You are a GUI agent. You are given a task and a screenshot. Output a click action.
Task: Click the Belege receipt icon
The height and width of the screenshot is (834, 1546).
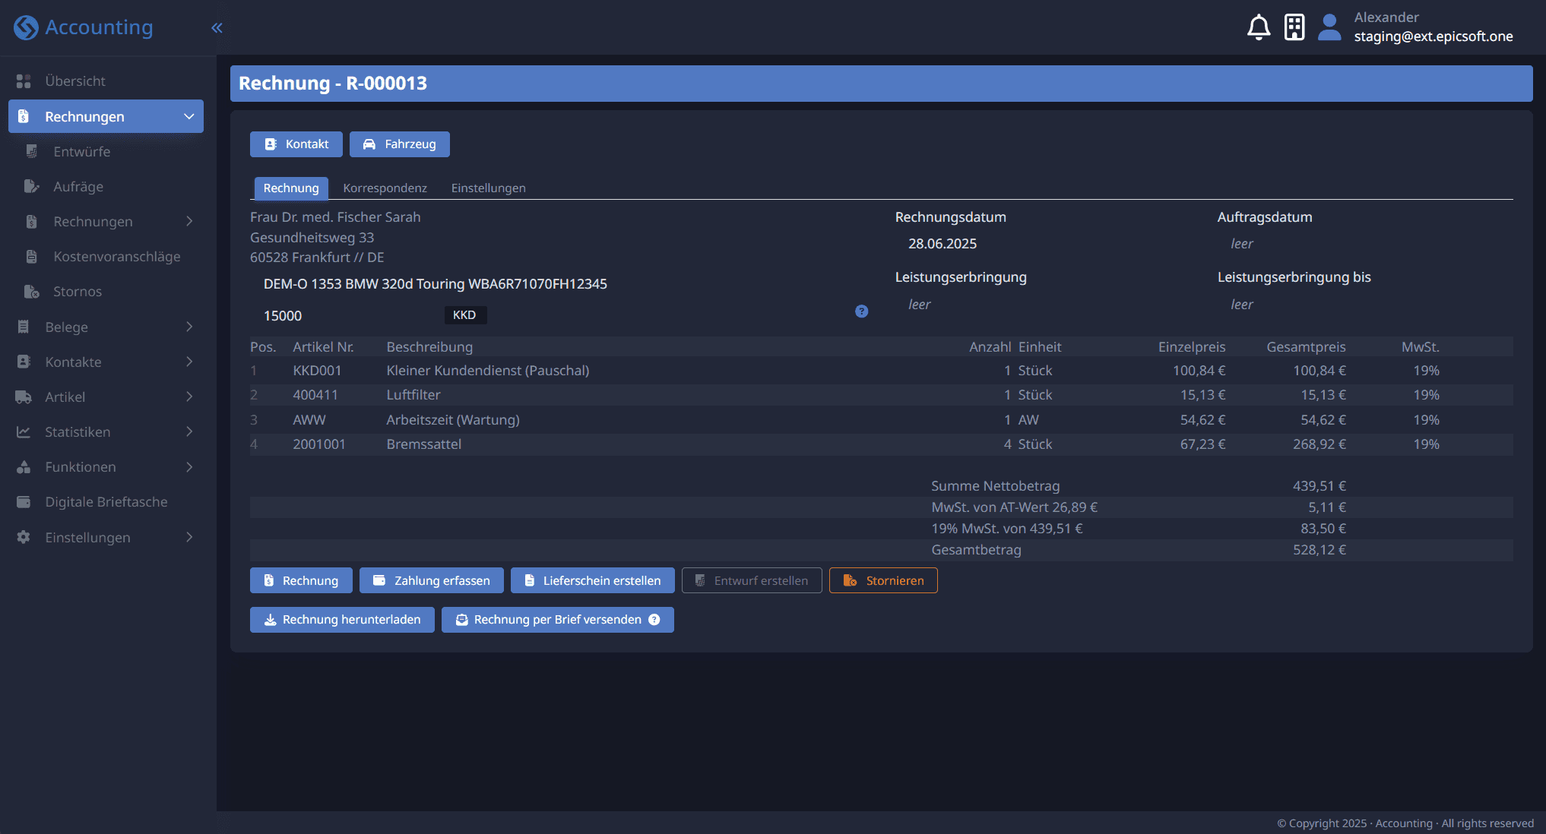coord(24,327)
